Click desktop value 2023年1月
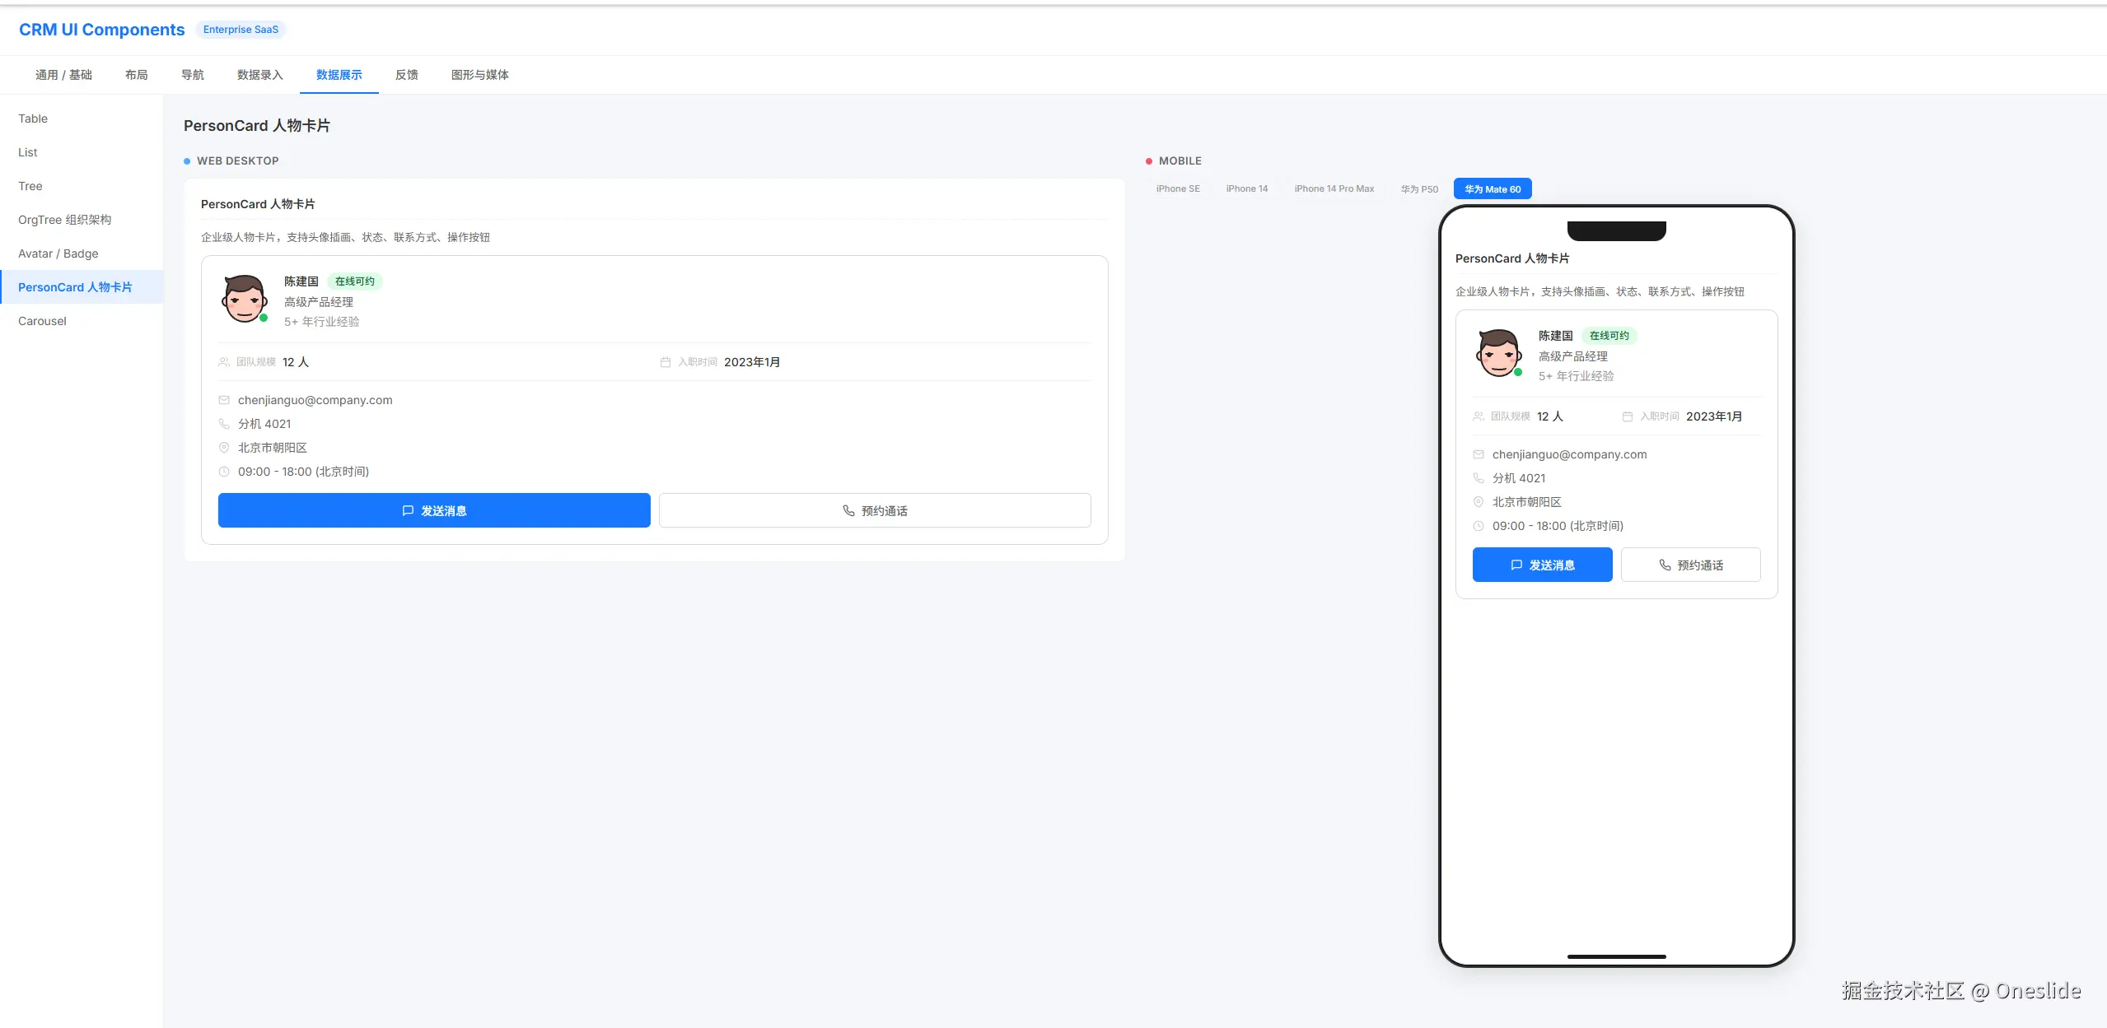This screenshot has height=1028, width=2107. [x=752, y=362]
